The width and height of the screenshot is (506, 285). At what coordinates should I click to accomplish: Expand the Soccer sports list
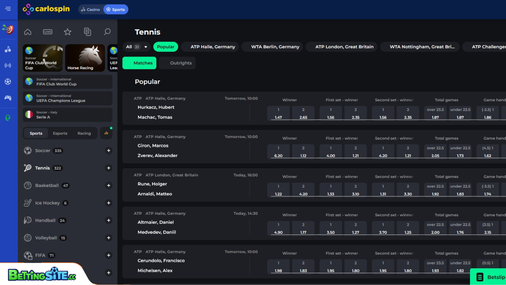point(109,150)
